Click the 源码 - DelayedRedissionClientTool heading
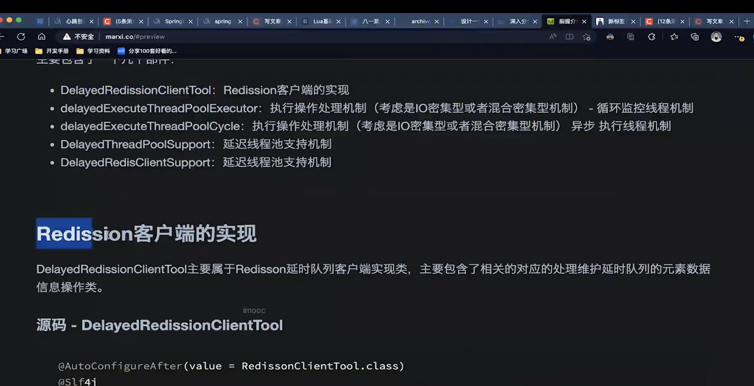The image size is (754, 386). 160,325
